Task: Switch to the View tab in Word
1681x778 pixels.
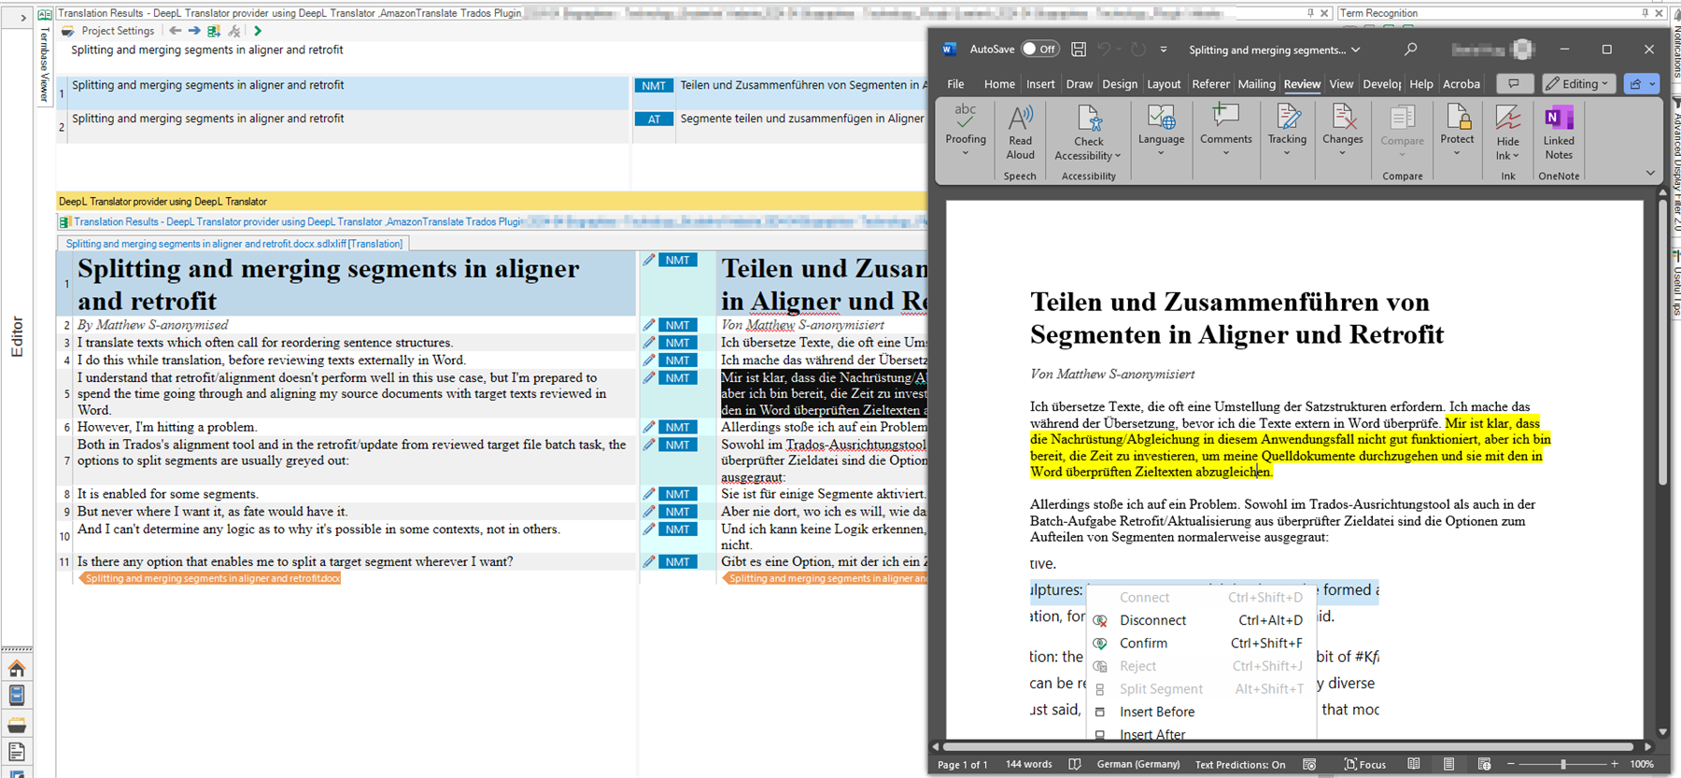Action: click(1341, 84)
